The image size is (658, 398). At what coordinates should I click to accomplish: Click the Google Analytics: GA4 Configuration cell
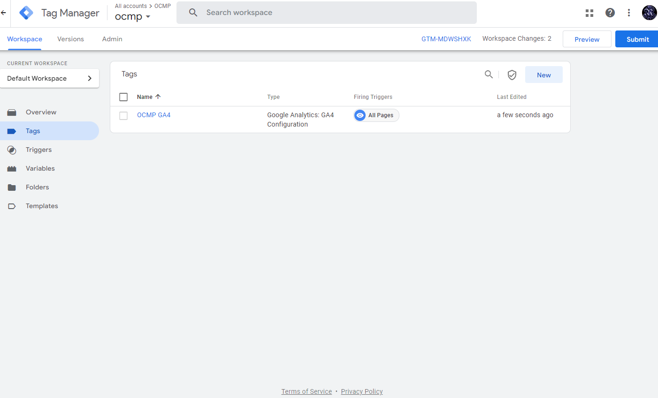(300, 120)
